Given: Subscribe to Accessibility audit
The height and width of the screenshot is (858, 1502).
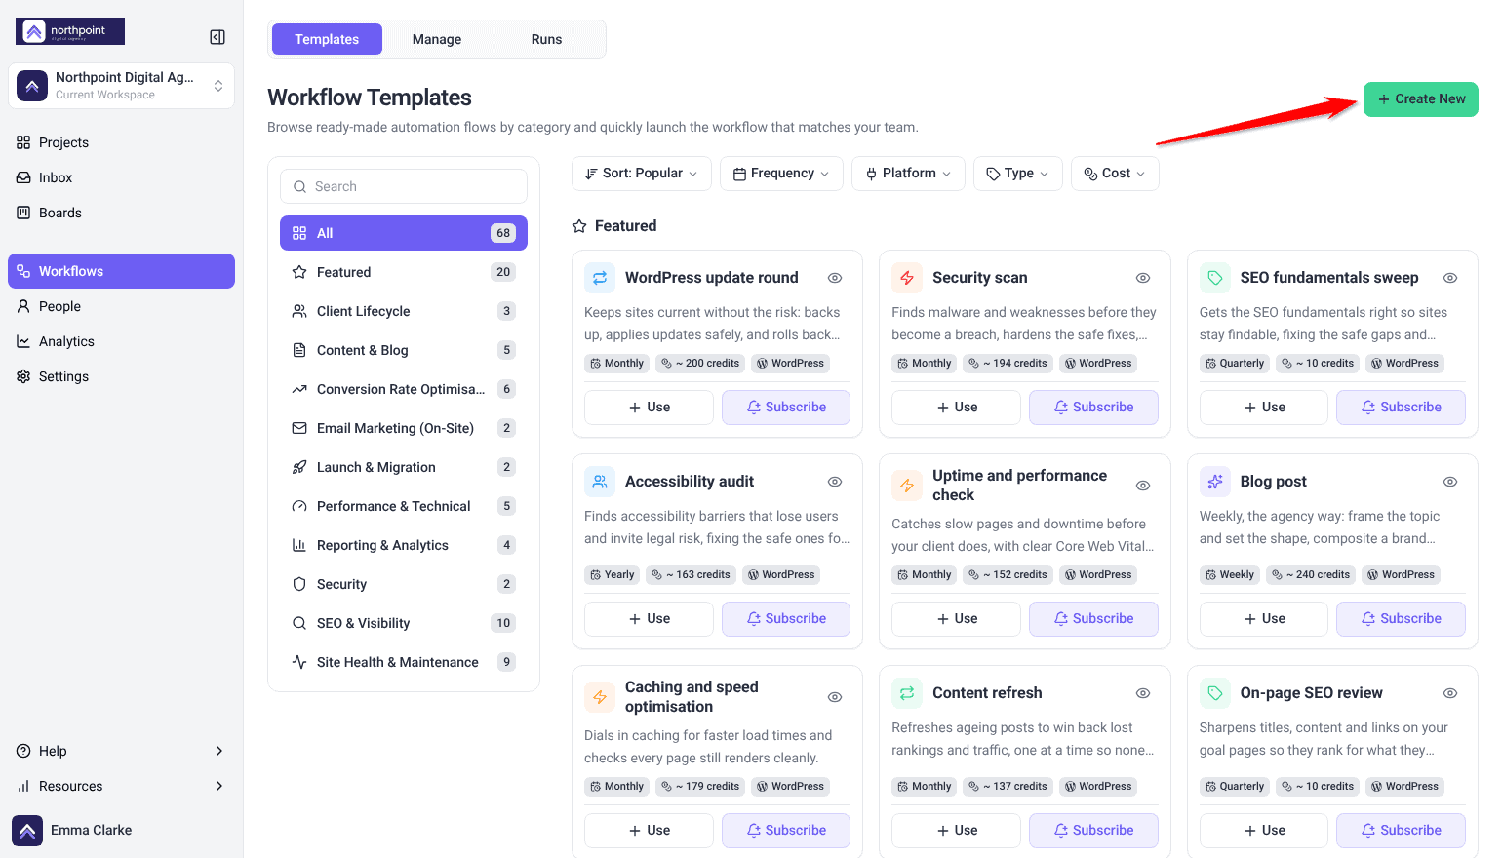Looking at the screenshot, I should tap(786, 619).
